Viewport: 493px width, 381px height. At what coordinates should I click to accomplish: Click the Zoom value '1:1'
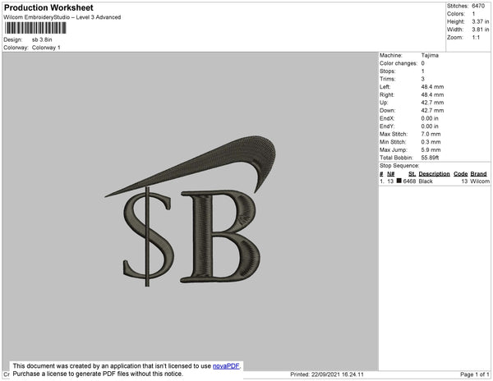pos(476,38)
